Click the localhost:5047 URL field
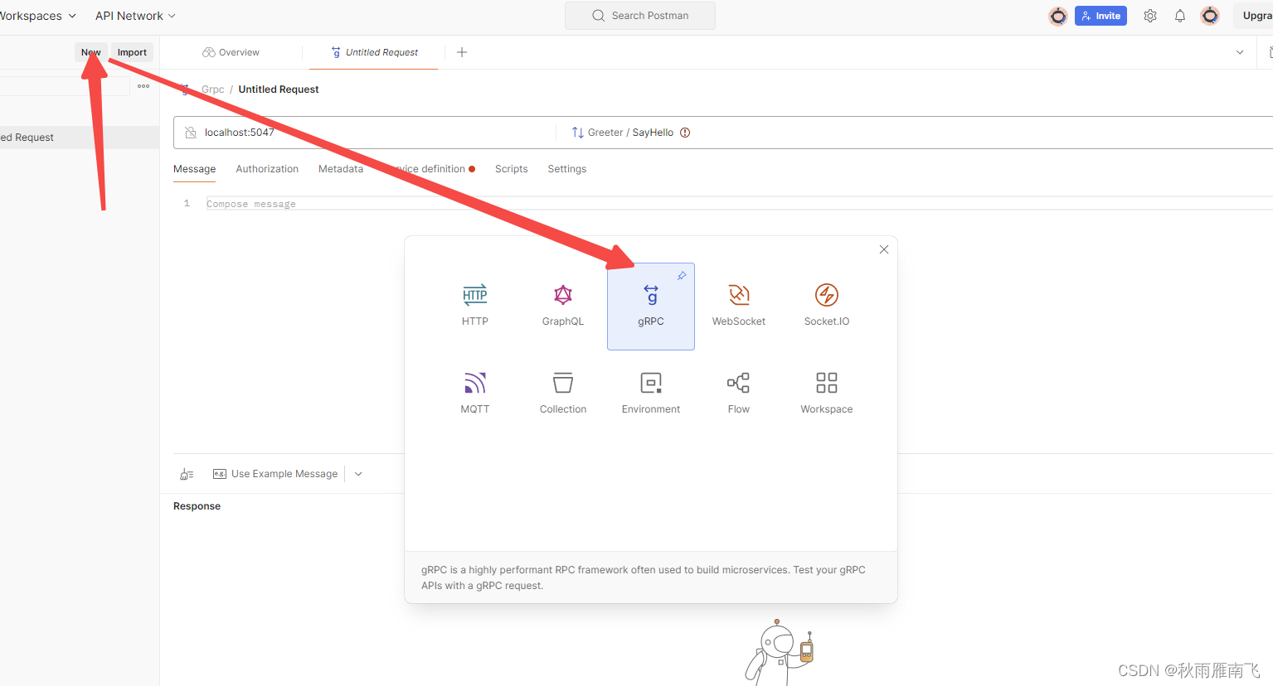This screenshot has height=686, width=1273. tap(365, 133)
